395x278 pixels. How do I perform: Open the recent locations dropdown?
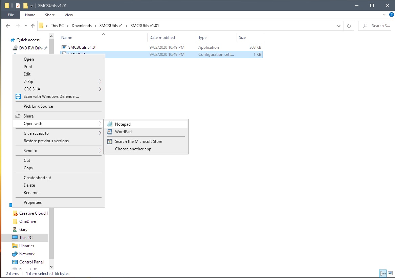click(x=26, y=26)
